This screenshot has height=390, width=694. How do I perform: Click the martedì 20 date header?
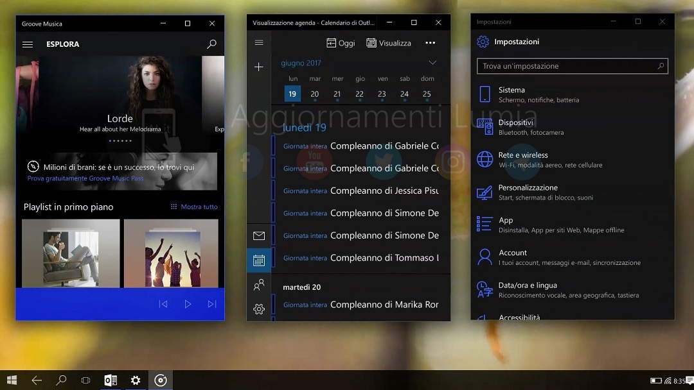(302, 287)
